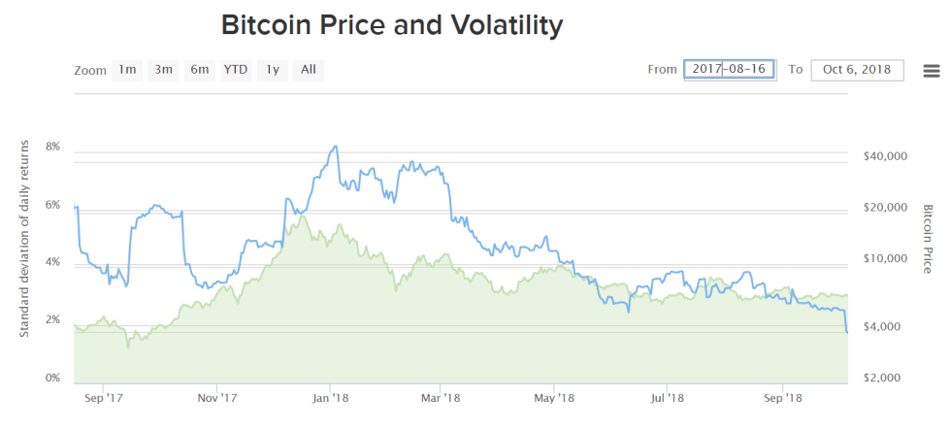951x432 pixels.
Task: Focus the From date input field
Action: [x=729, y=70]
